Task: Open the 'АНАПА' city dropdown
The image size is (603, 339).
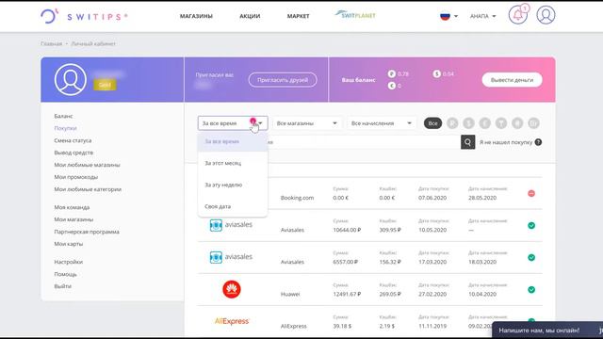Action: coord(482,16)
